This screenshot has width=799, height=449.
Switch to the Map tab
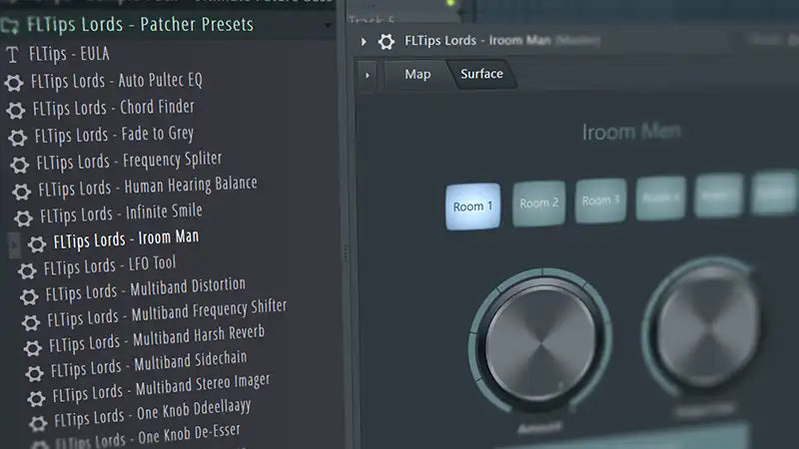pos(417,74)
